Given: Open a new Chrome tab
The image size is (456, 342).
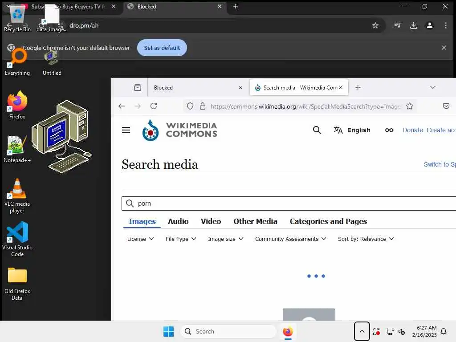Looking at the screenshot, I should [x=236, y=6].
